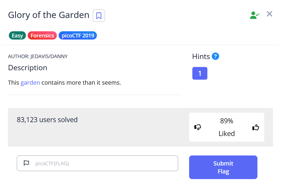Click the thumbs down dislike icon

pos(198,127)
